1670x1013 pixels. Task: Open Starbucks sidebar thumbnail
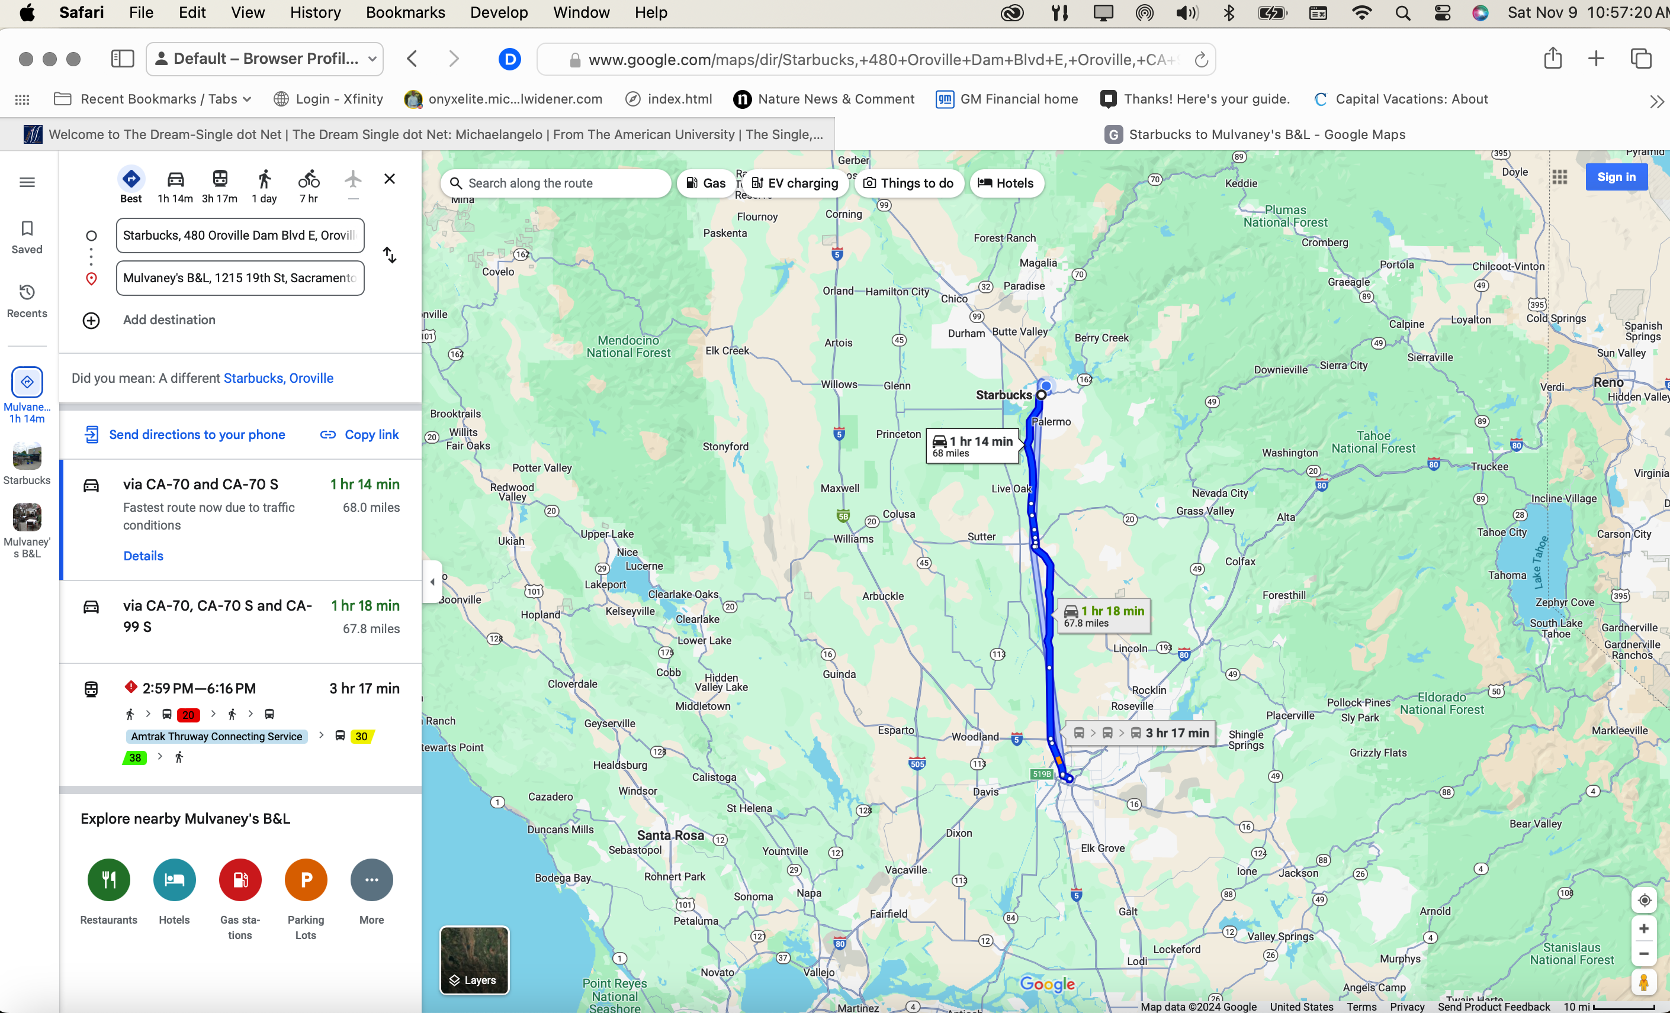tap(27, 464)
